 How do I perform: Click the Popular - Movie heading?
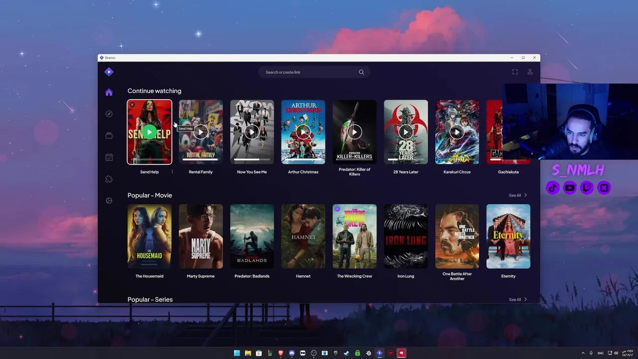tap(150, 195)
